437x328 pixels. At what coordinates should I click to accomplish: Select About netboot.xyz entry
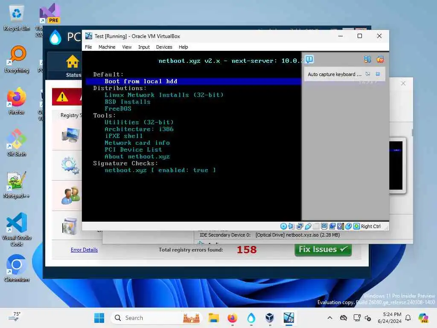(x=137, y=156)
